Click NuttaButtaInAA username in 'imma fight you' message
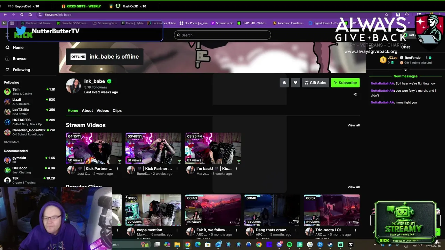The image size is (445, 250). tap(382, 102)
